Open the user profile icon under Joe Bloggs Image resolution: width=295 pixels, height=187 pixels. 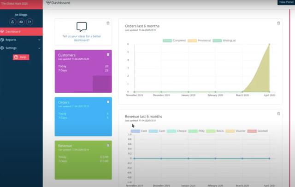coord(12,22)
